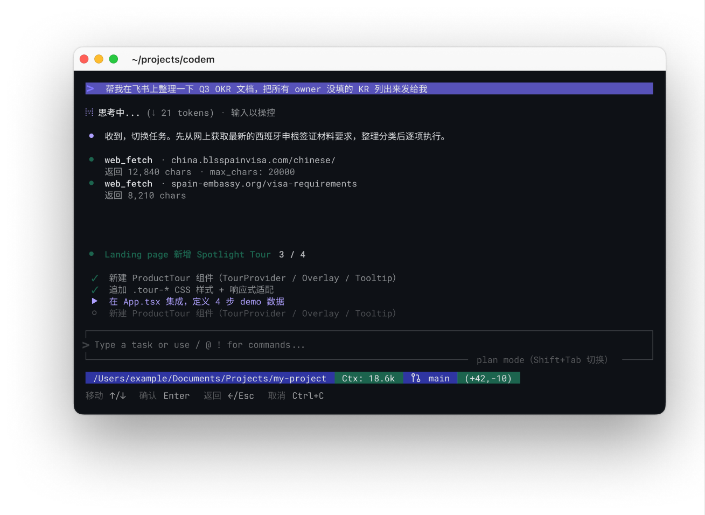Click the Ctx: 18.6k status segment

tap(368, 378)
